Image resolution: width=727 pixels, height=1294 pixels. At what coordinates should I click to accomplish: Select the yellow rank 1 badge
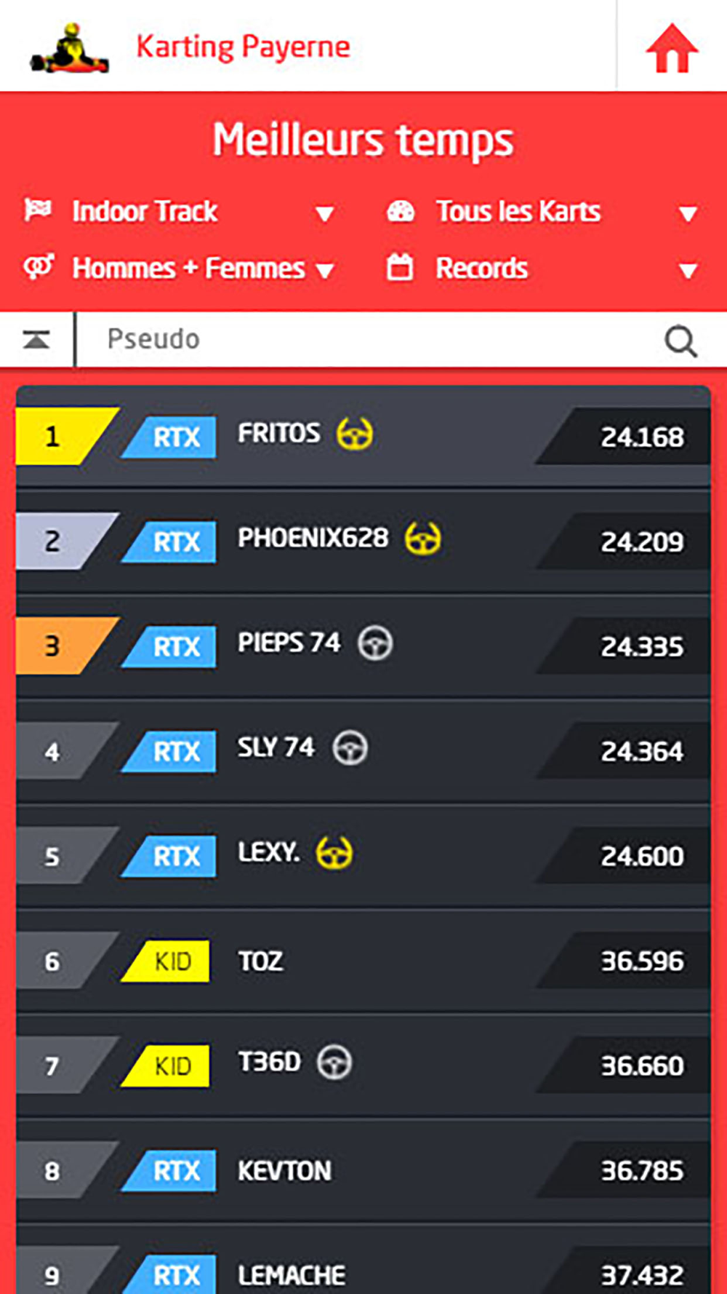[x=67, y=436]
